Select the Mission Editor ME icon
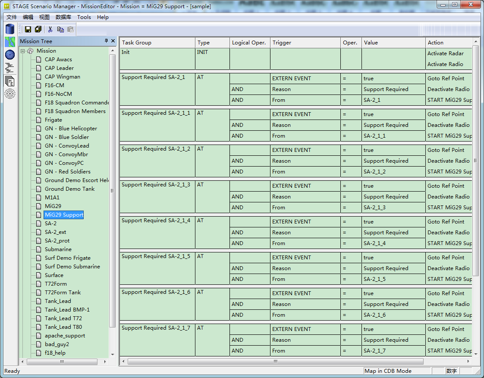The height and width of the screenshot is (378, 484). click(x=10, y=81)
